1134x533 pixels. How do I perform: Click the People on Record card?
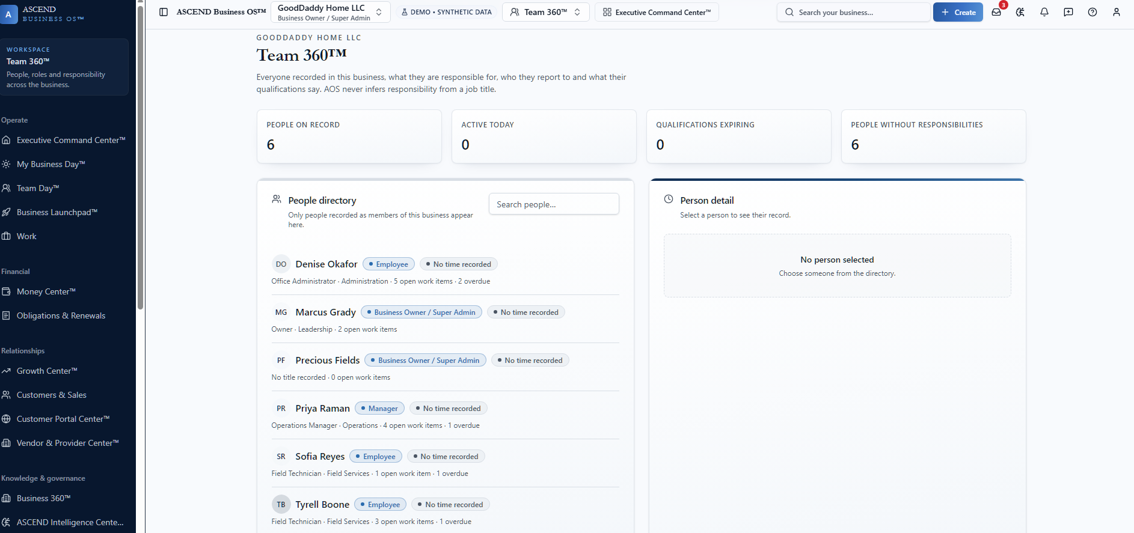click(x=349, y=136)
